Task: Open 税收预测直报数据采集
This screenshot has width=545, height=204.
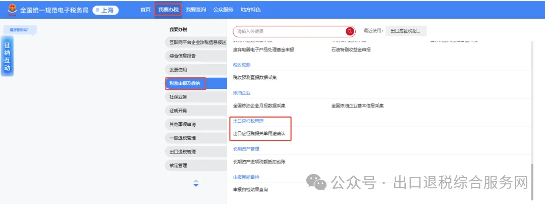Action: [x=255, y=77]
